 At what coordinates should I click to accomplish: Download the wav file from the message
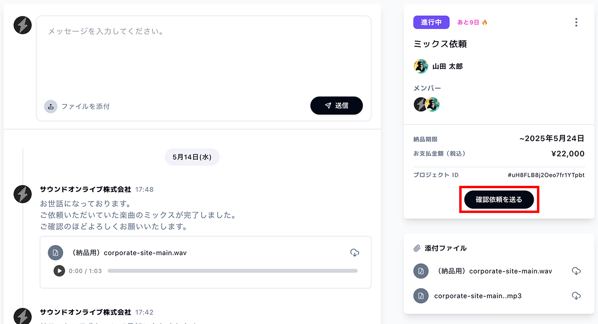[354, 253]
